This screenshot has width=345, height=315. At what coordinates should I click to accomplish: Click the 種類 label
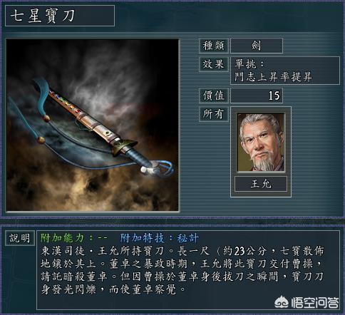click(214, 46)
